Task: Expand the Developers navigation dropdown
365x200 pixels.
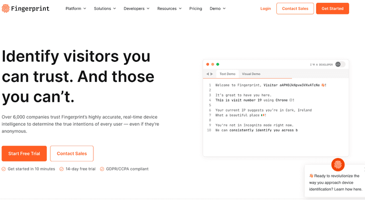Action: (136, 9)
